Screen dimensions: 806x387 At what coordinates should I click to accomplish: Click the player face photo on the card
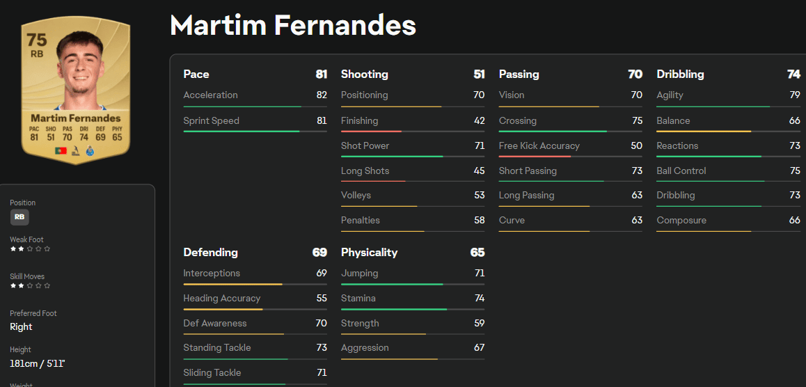(x=81, y=73)
